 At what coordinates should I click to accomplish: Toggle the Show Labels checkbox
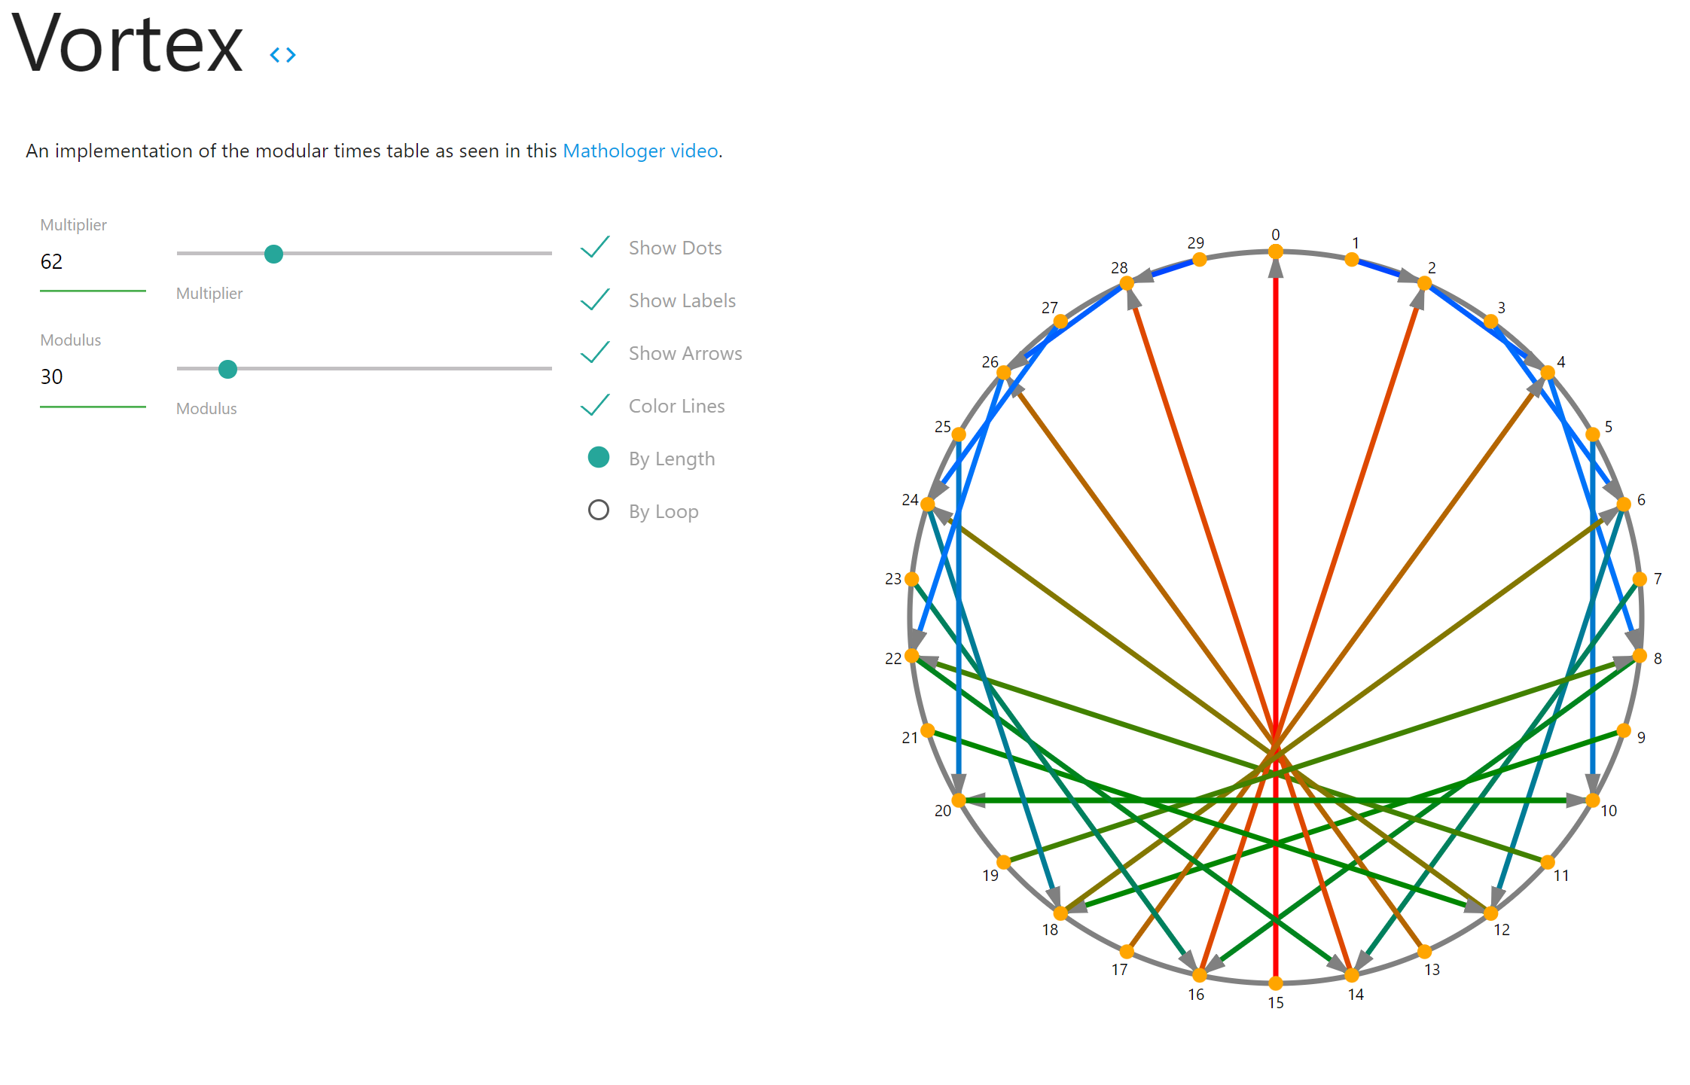click(595, 300)
